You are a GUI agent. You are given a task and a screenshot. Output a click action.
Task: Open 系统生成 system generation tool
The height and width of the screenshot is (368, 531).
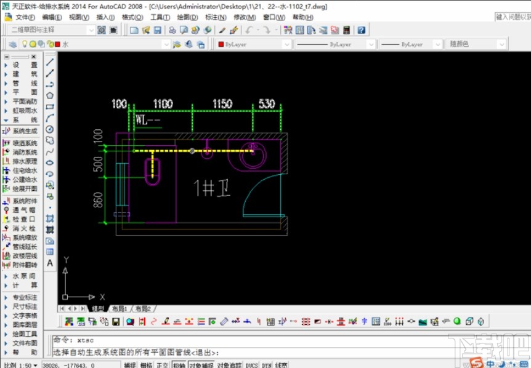[25, 131]
